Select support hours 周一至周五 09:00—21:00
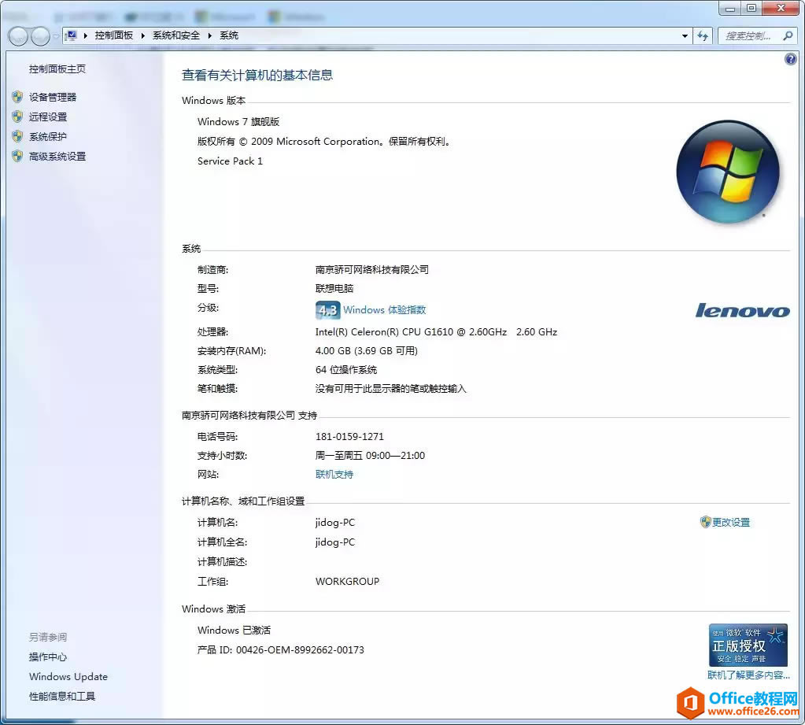Image resolution: width=805 pixels, height=725 pixels. point(370,456)
